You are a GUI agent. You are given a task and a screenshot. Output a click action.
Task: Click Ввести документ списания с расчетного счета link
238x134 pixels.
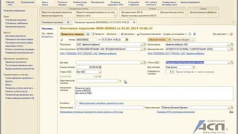102,103
